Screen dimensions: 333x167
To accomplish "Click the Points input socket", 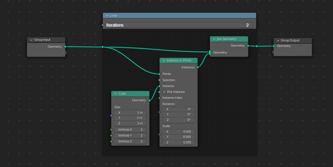I will 159,74.
